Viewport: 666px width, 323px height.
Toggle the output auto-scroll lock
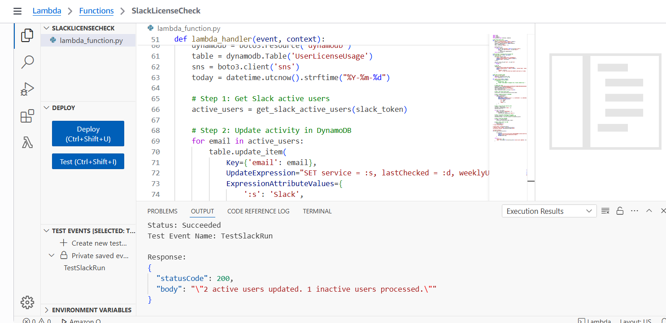[x=620, y=211]
